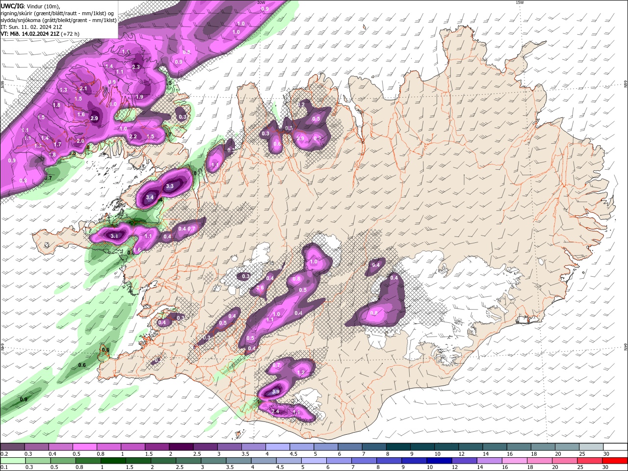Click the '2.4' snowfall value near the south coast
Image resolution: width=628 pixels, height=471 pixels.
coord(275,411)
